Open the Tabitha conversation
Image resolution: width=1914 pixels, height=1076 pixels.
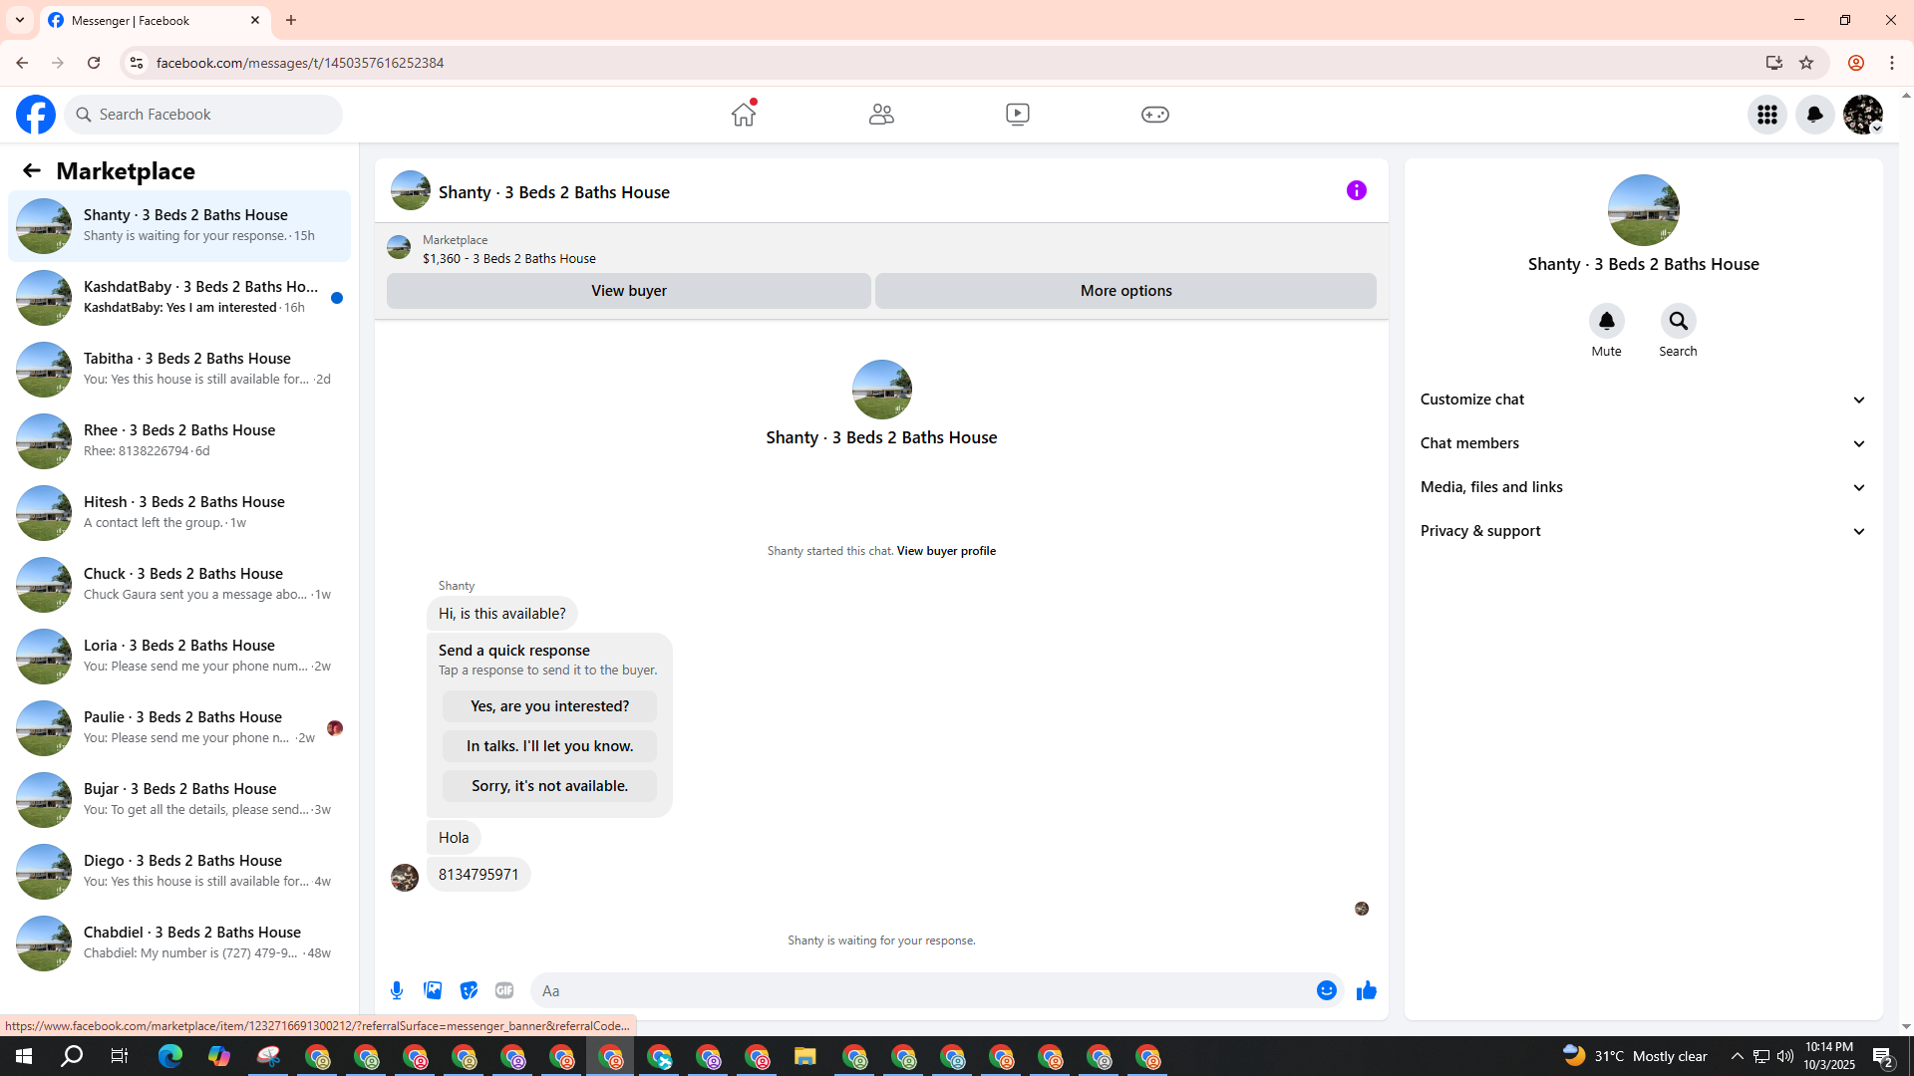click(x=179, y=370)
